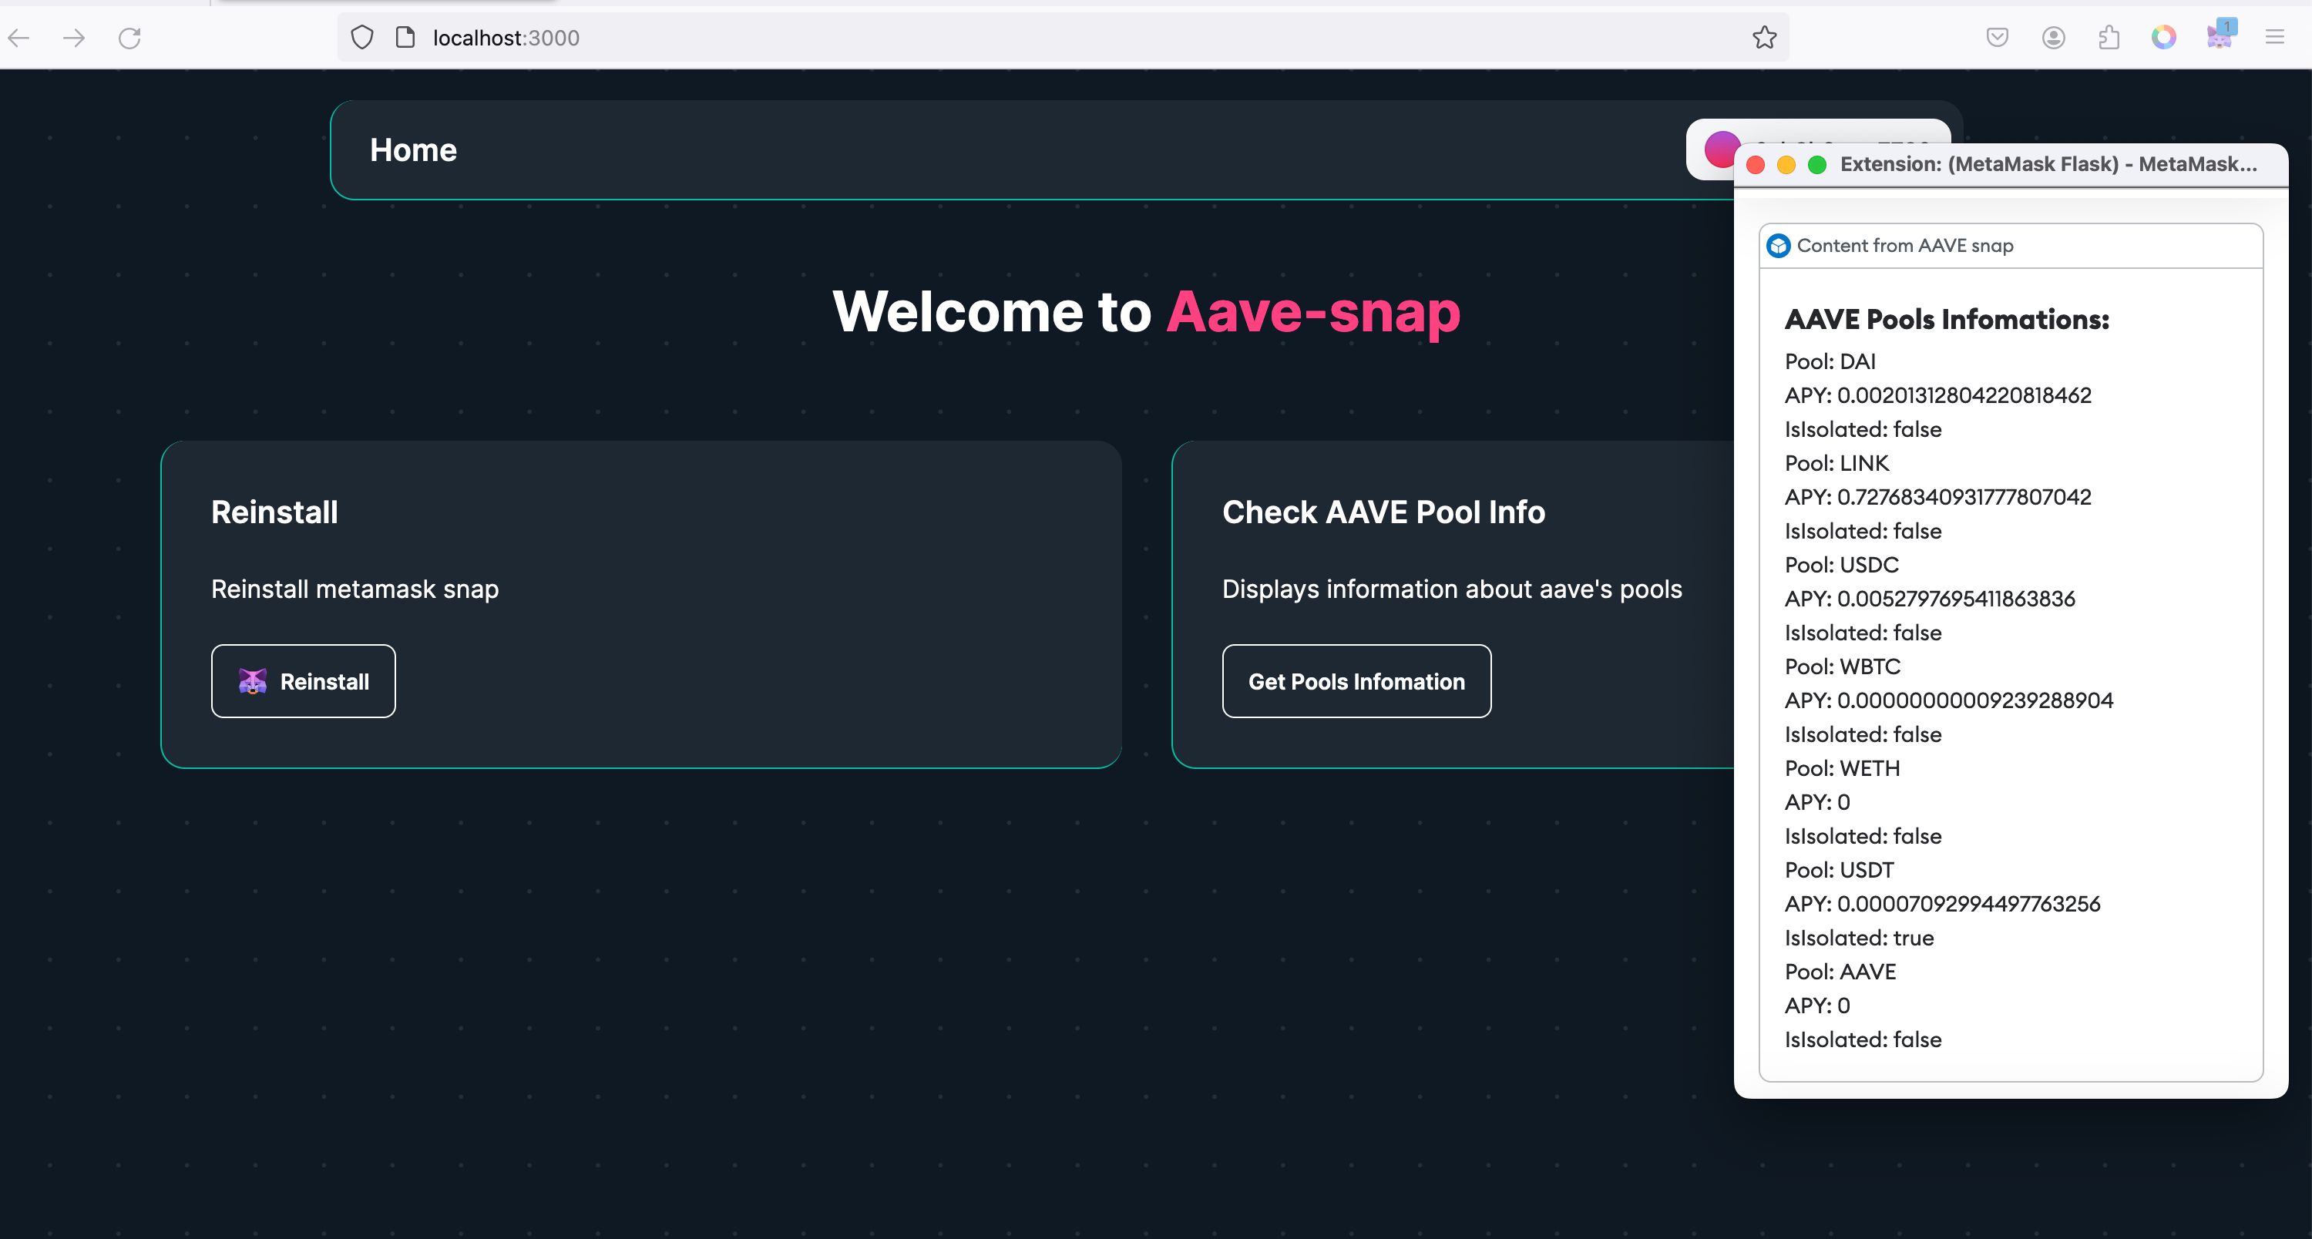Image resolution: width=2312 pixels, height=1239 pixels.
Task: Save page to Pocket icon
Action: (x=1997, y=38)
